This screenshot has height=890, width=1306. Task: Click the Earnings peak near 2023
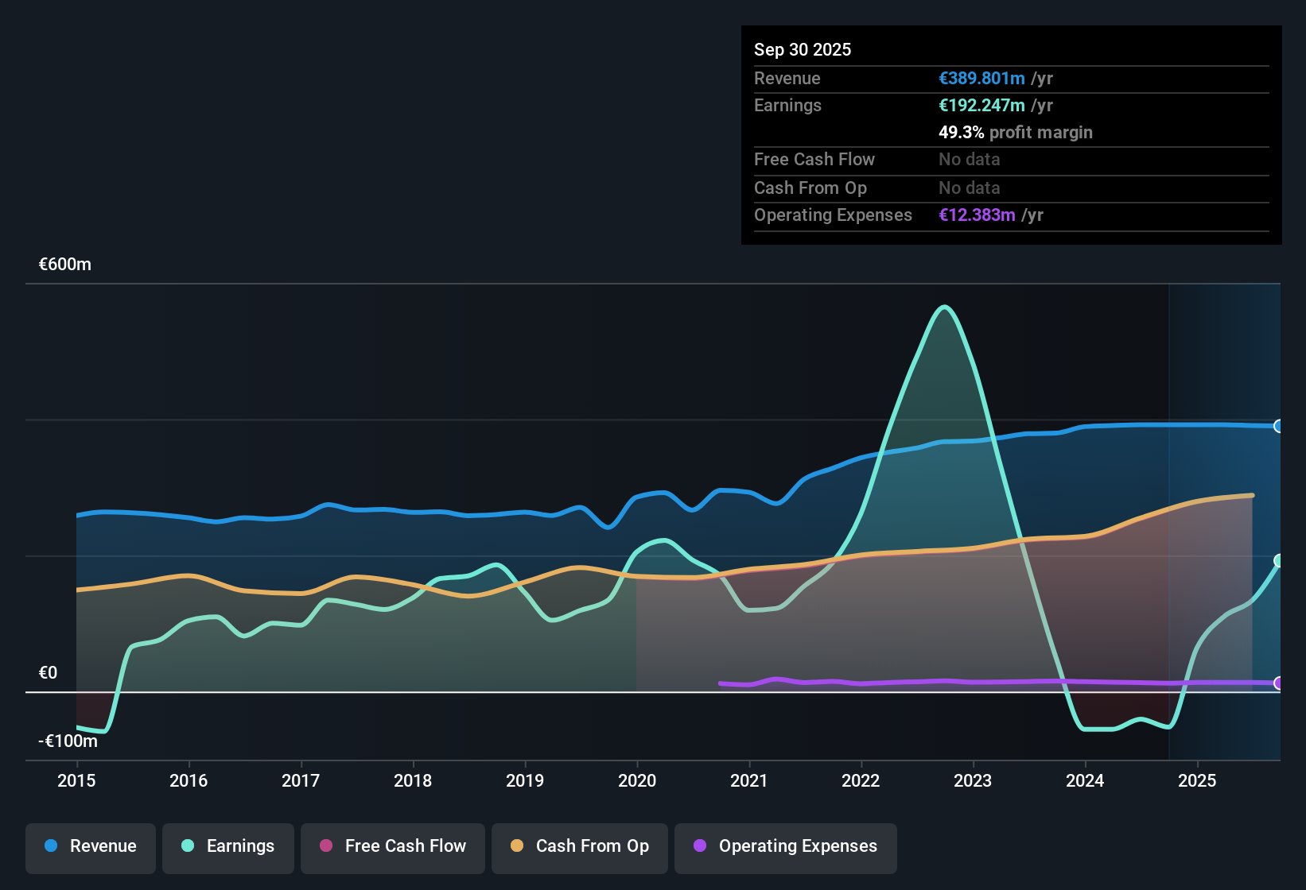[x=944, y=307]
